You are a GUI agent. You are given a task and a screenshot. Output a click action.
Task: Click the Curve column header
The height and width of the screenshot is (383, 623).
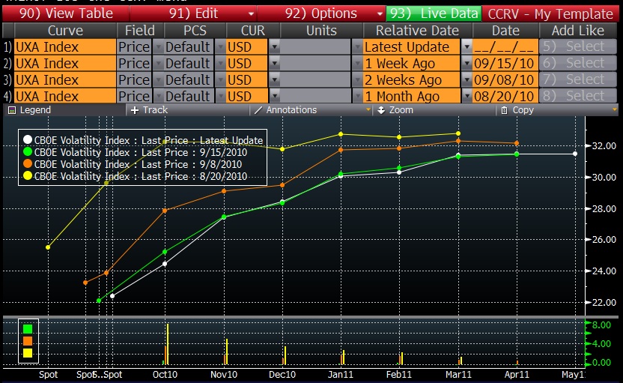pos(65,31)
